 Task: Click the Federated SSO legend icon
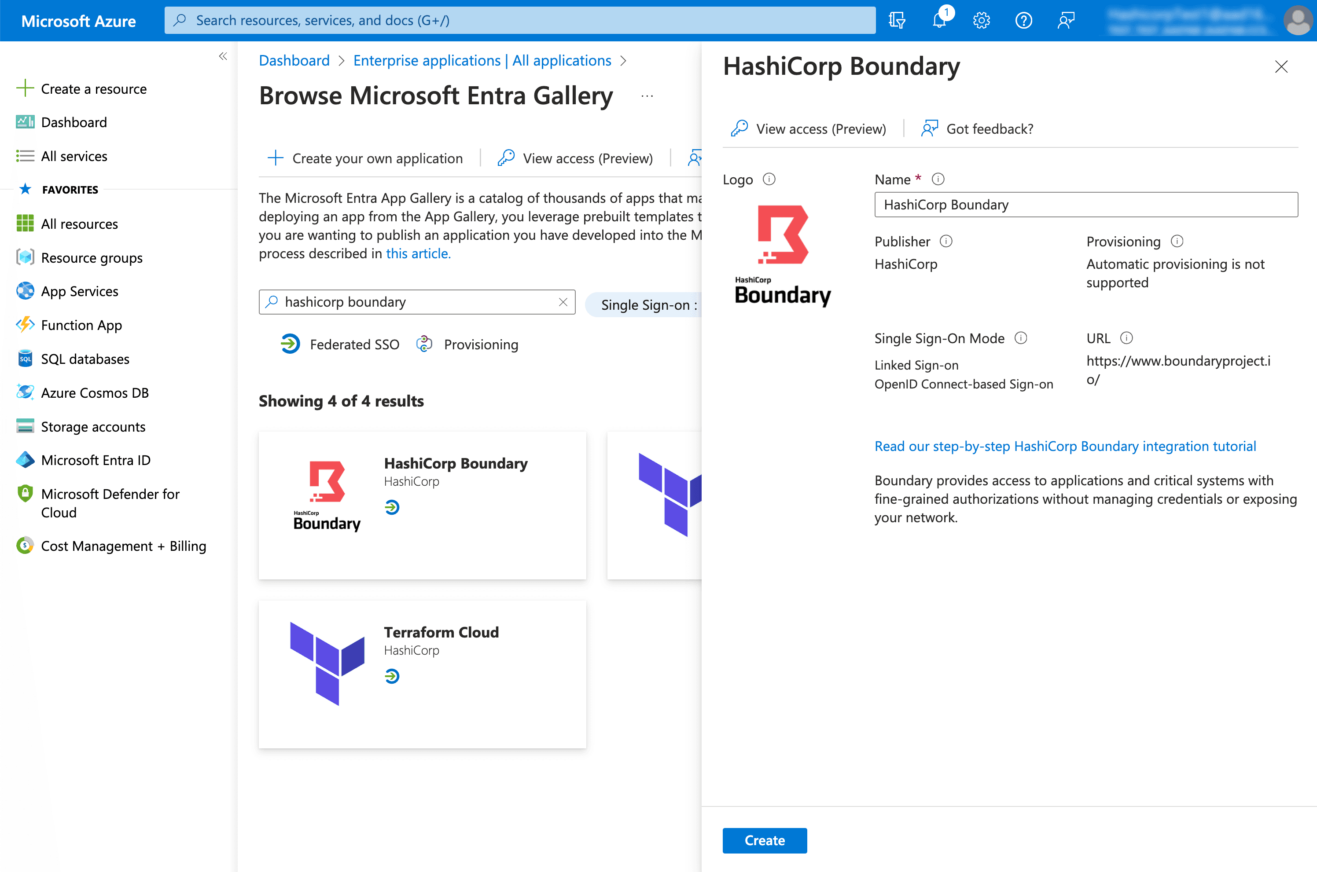click(291, 344)
